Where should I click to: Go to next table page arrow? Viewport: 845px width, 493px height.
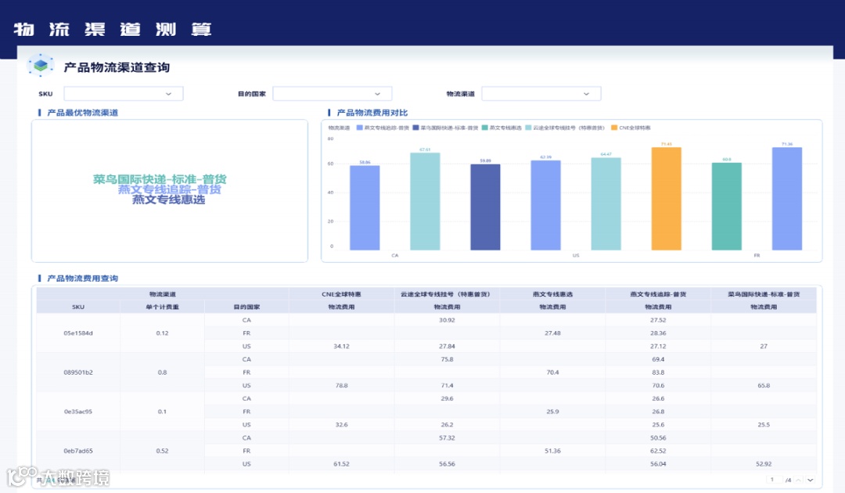point(810,480)
